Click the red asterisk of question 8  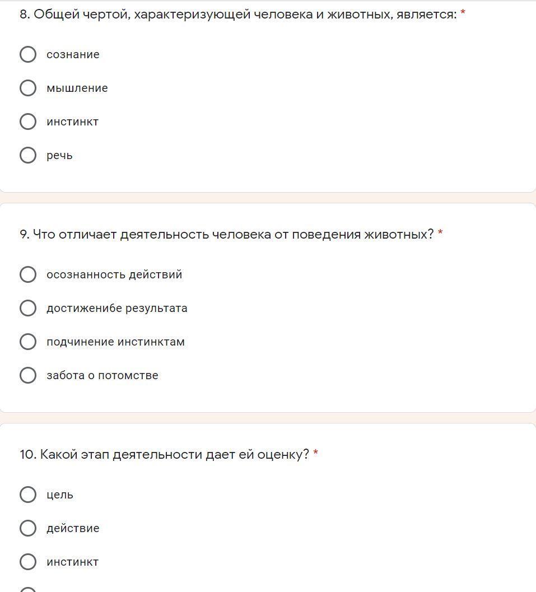coord(463,13)
